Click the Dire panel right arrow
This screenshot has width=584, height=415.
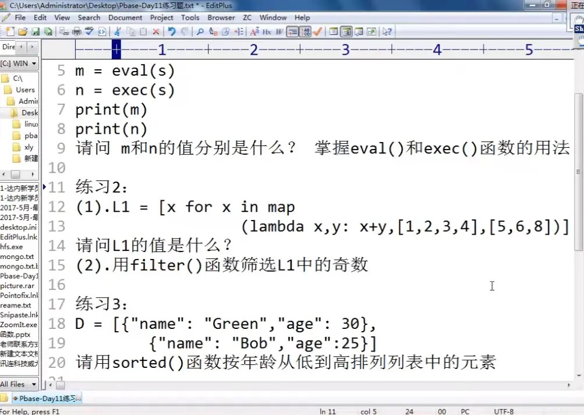pyautogui.click(x=32, y=47)
